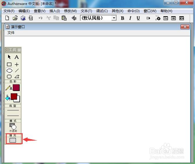
Task: Open 文件 menu in presentation window
Action: 11,33
